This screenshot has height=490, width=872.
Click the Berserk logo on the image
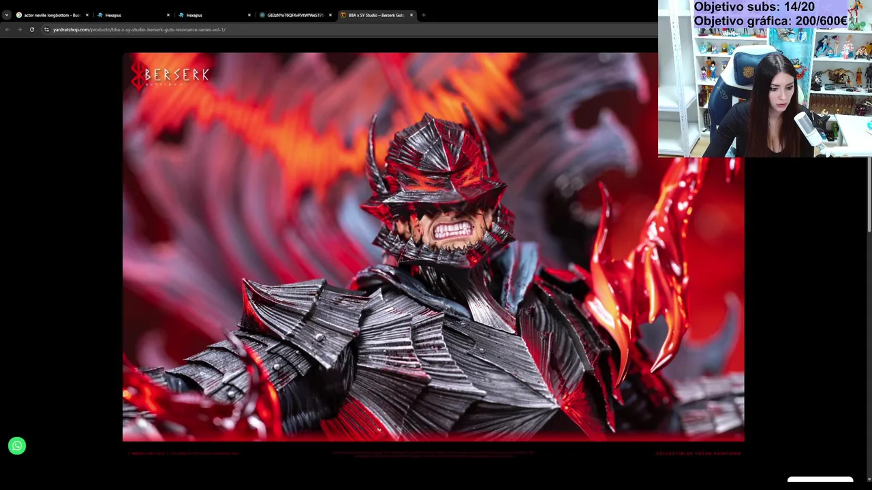pos(170,75)
